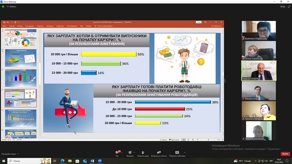Enter Zoom full screen mode
The width and height of the screenshot is (292, 164).
pos(289,6)
